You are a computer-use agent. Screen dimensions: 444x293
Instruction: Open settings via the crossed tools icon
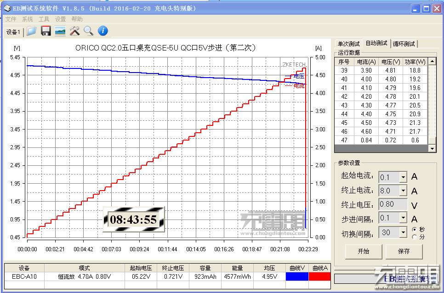[75, 31]
